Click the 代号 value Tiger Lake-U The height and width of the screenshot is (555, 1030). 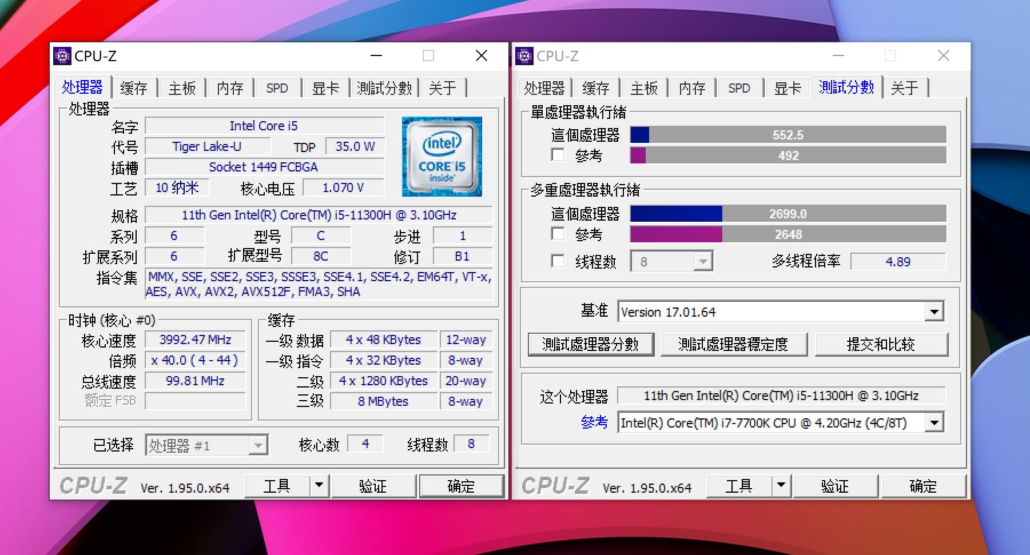(207, 146)
